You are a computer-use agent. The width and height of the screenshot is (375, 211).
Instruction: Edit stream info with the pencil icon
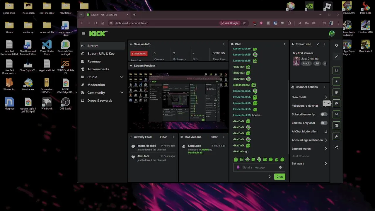click(318, 44)
